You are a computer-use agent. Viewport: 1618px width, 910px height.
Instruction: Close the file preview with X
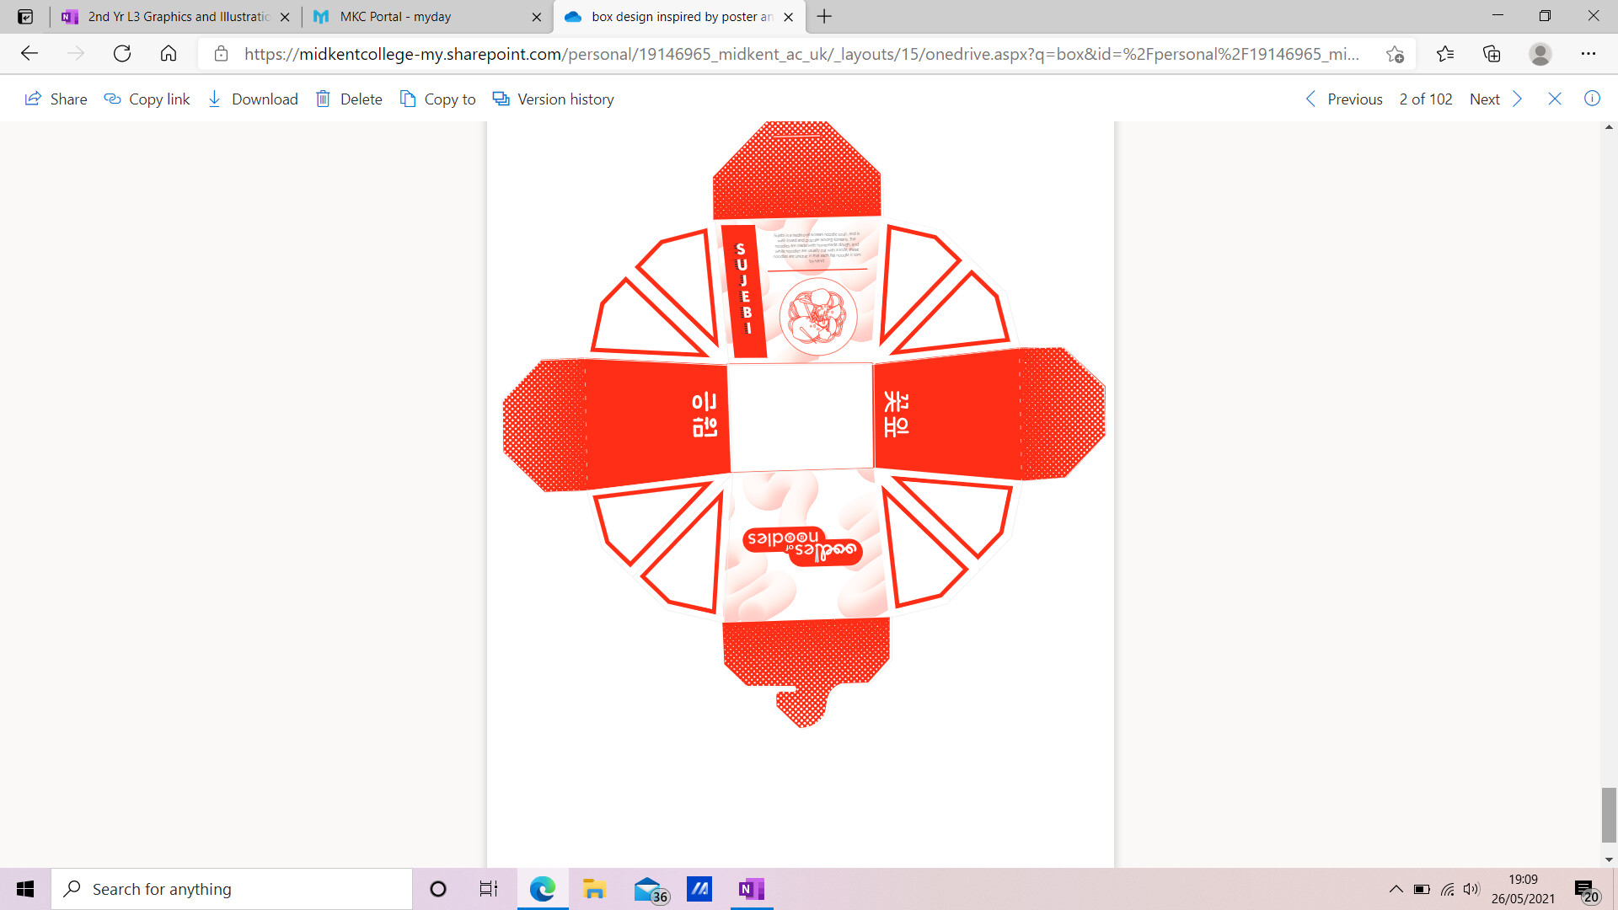pos(1555,99)
